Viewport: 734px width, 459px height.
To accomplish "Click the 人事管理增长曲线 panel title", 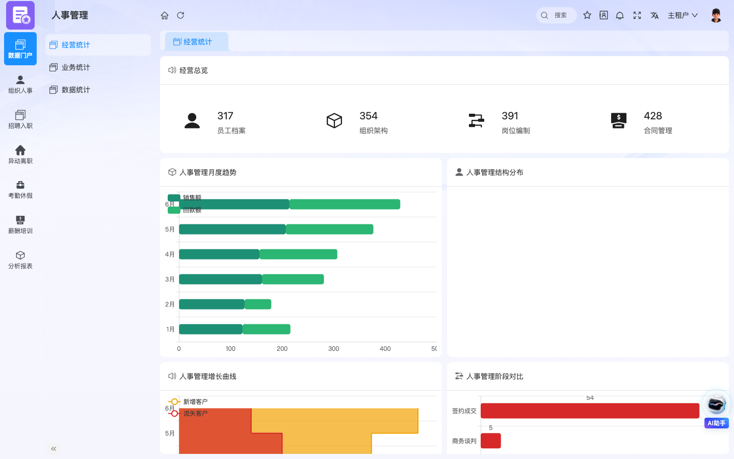I will [x=208, y=376].
